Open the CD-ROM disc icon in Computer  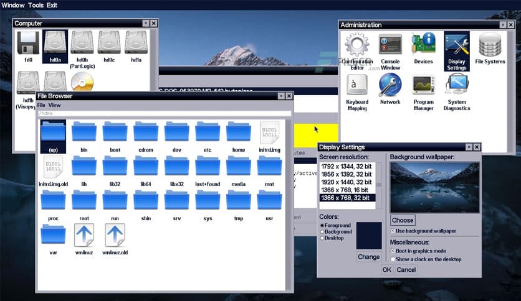coord(82,81)
